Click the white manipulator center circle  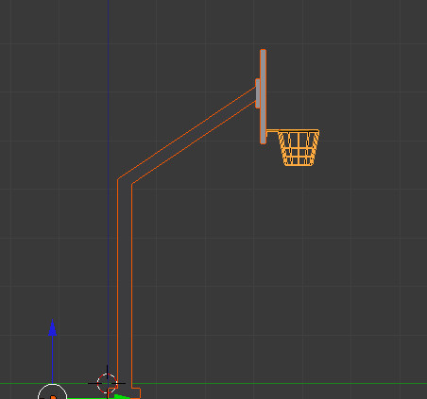pyautogui.click(x=52, y=391)
